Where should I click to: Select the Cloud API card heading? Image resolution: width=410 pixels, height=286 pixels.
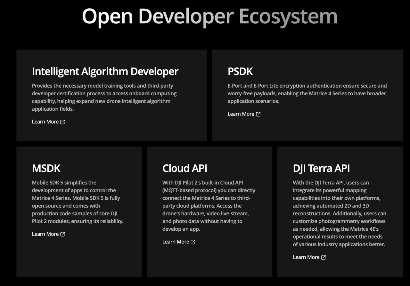185,168
